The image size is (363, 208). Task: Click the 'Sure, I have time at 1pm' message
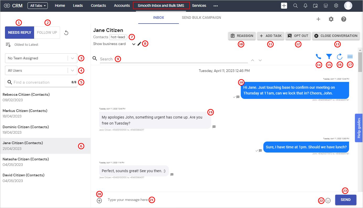coord(306,147)
